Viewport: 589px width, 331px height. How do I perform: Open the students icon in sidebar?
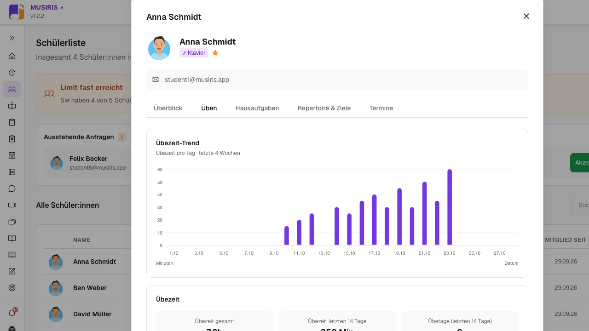pos(12,89)
